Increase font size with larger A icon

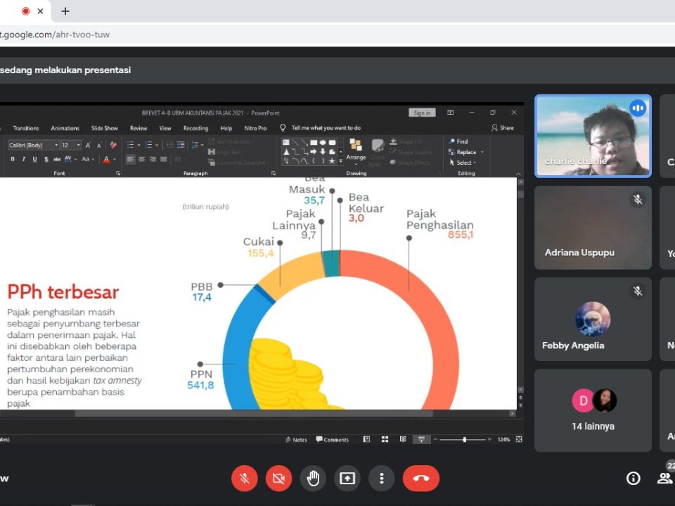(88, 145)
